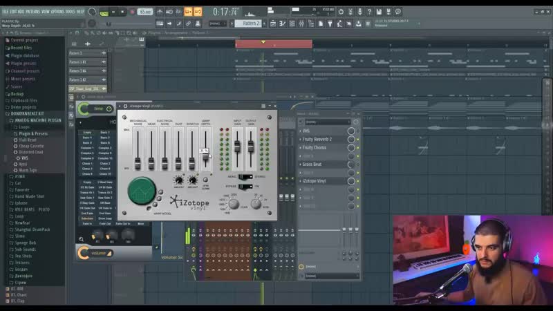Toggle the countdown before recording icon
The width and height of the screenshot is (553, 311).
(x=178, y=12)
